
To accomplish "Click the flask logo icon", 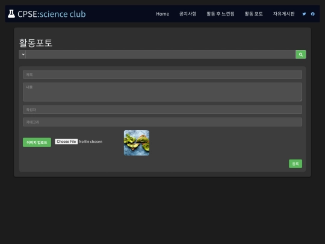I will 11,14.
